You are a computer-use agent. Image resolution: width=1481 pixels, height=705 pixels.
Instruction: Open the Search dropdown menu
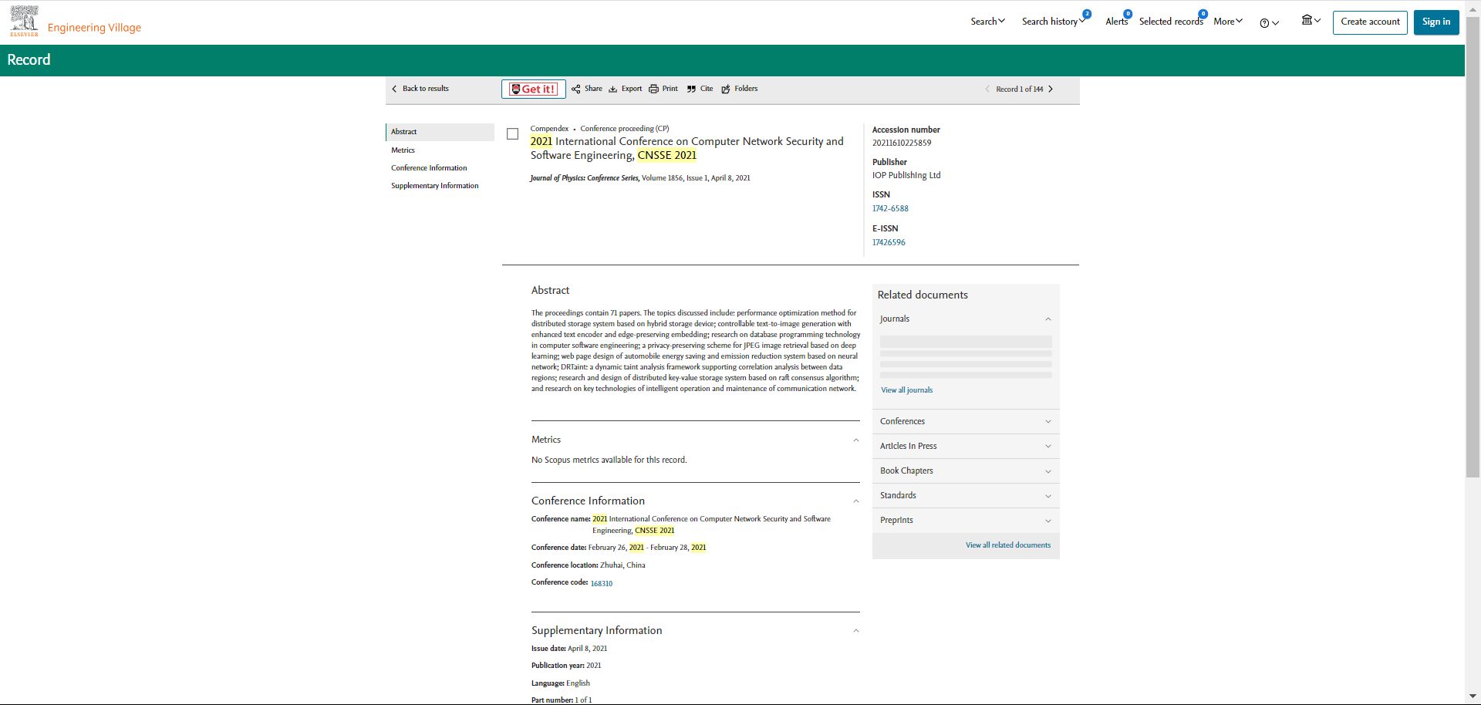point(987,22)
